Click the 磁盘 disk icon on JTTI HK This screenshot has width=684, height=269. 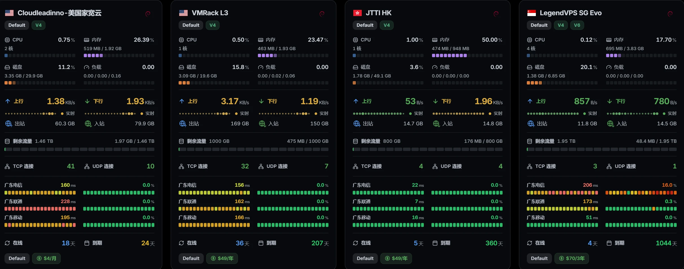356,67
